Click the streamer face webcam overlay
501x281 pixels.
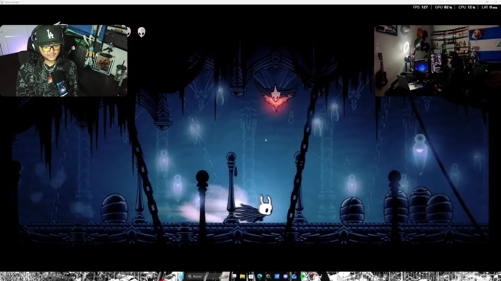(64, 60)
